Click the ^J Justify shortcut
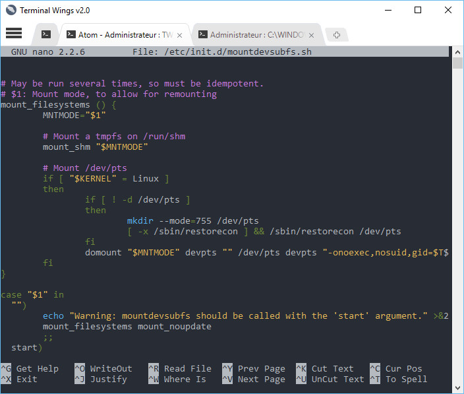The height and width of the screenshot is (394, 464). coord(101,379)
